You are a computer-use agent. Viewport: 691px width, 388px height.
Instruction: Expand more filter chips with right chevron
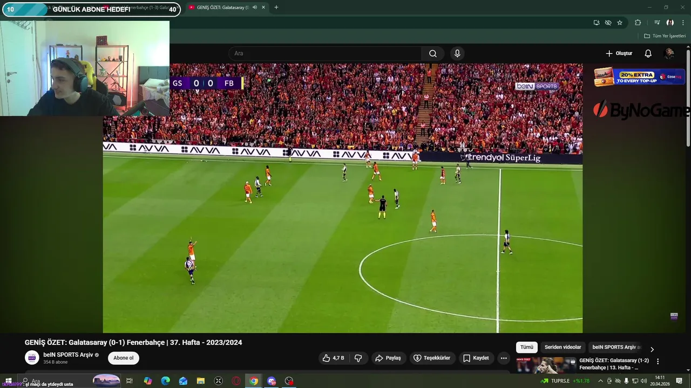[x=652, y=349]
